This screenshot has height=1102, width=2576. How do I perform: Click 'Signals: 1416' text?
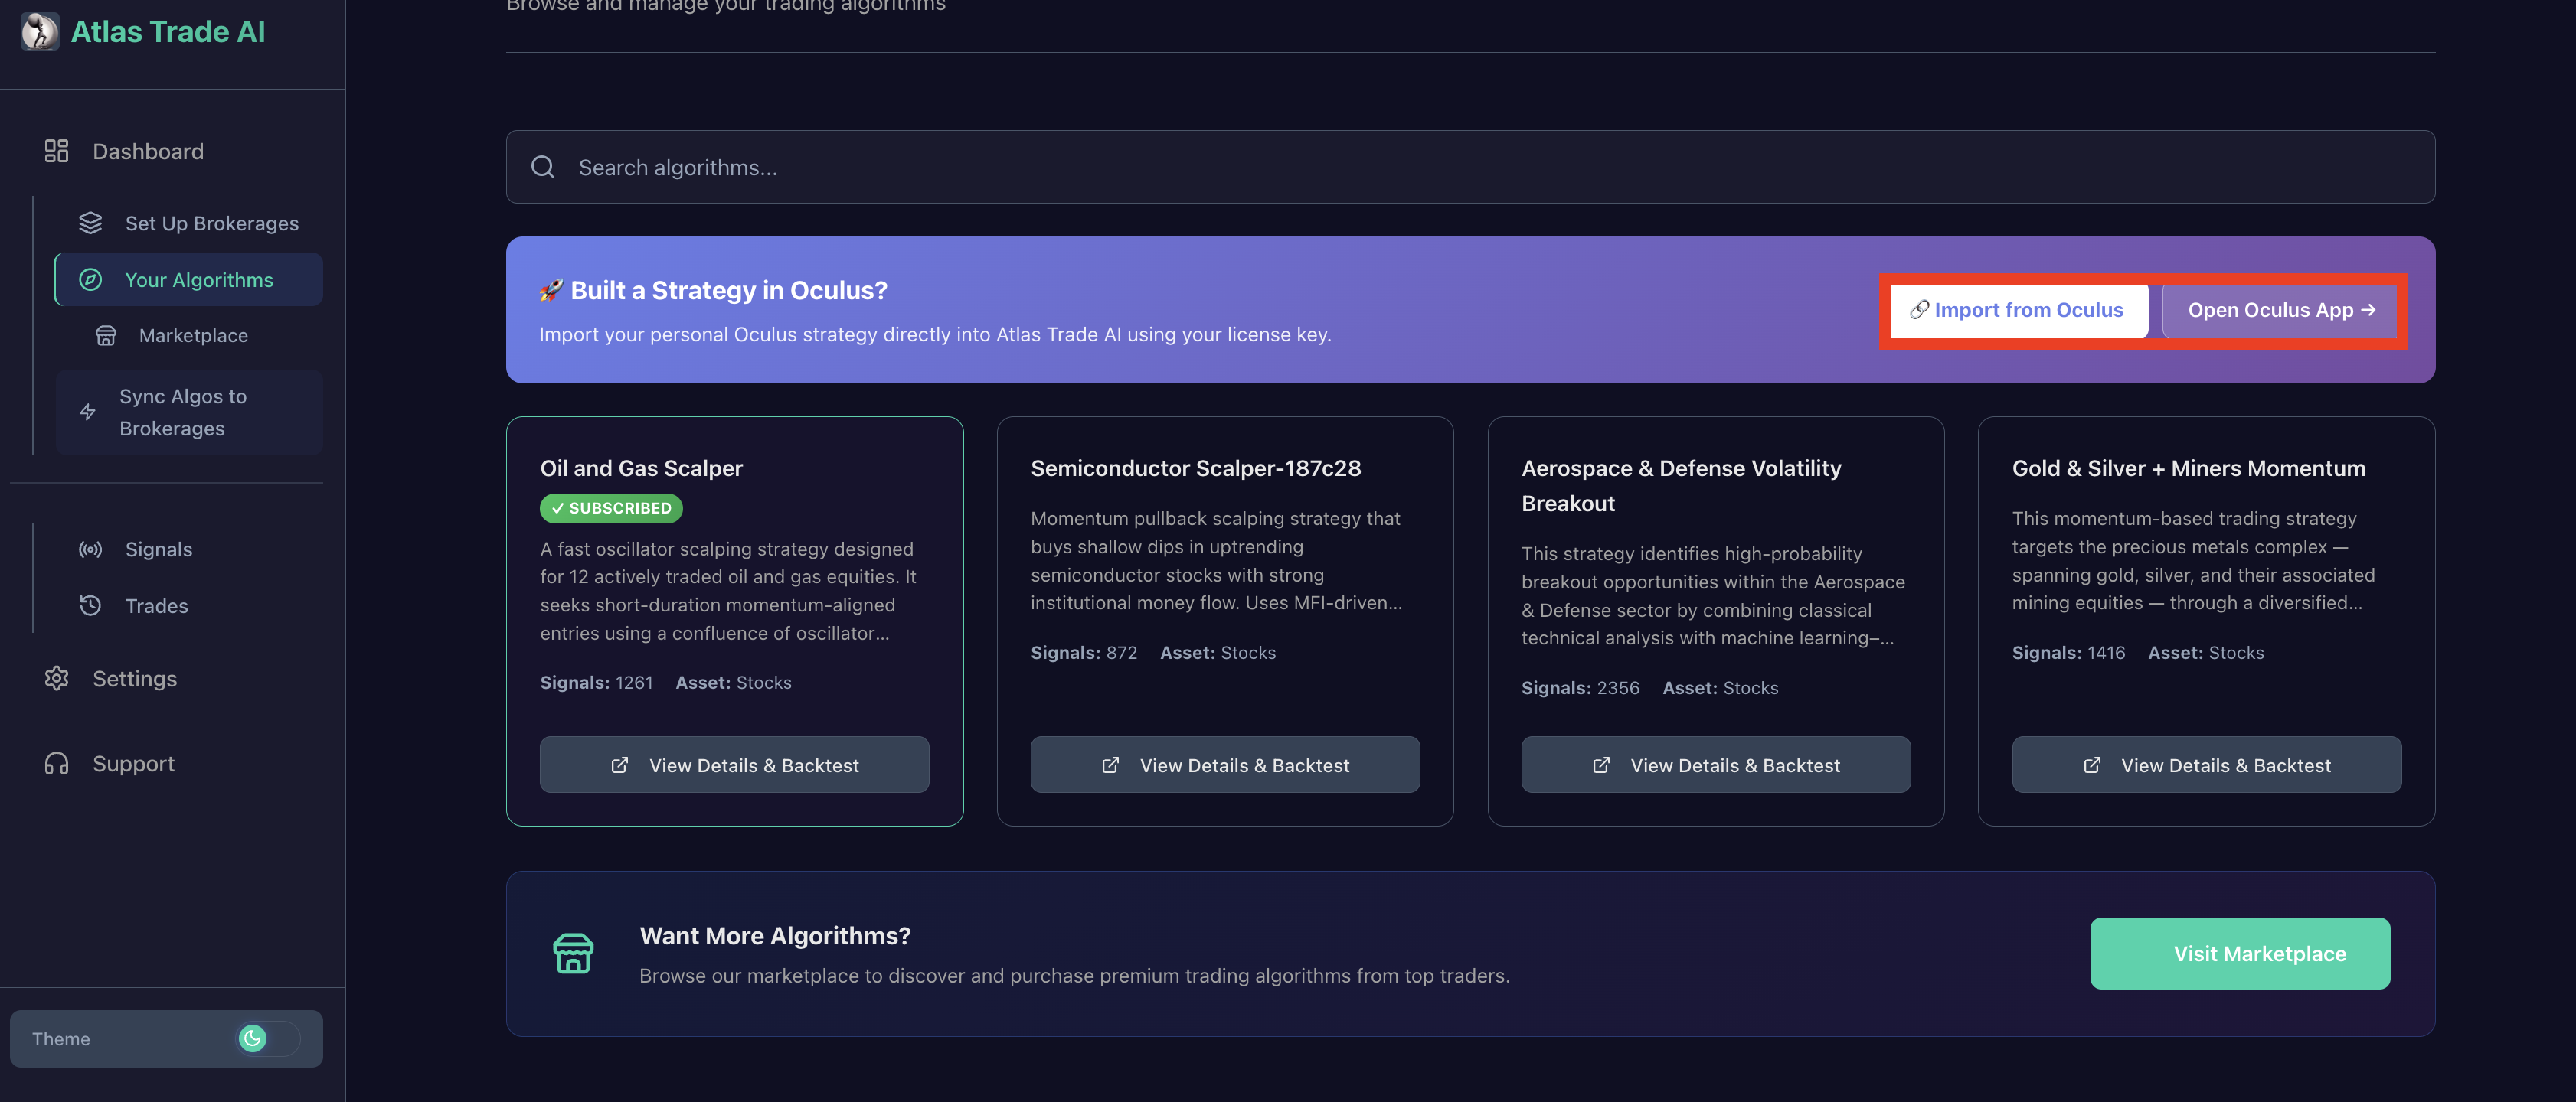(x=2068, y=653)
